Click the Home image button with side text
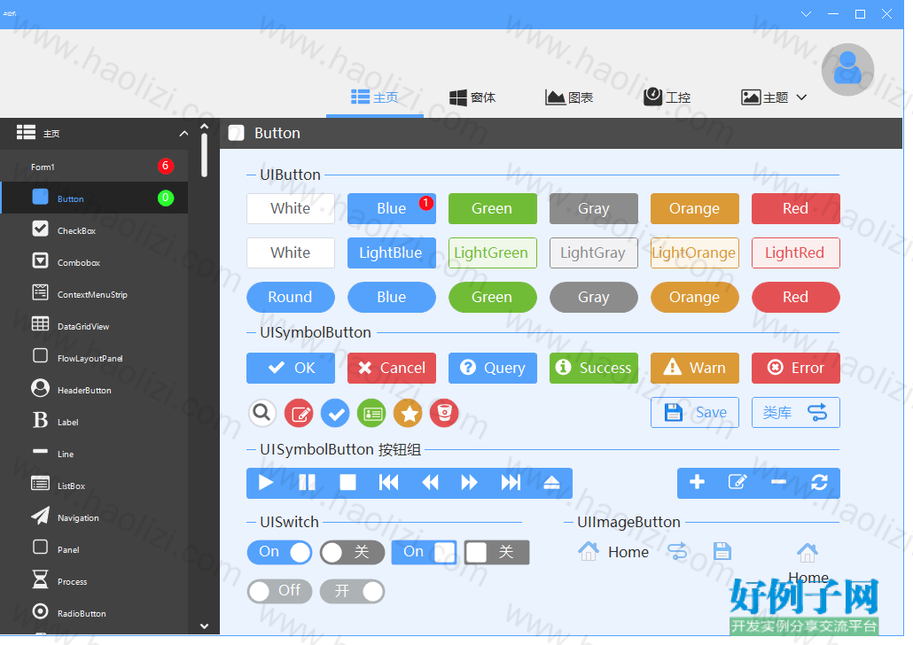The image size is (913, 645). (x=613, y=551)
